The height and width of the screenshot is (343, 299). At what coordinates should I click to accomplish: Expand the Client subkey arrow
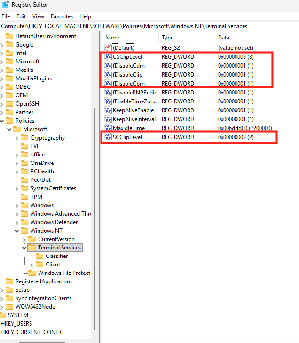point(31,265)
